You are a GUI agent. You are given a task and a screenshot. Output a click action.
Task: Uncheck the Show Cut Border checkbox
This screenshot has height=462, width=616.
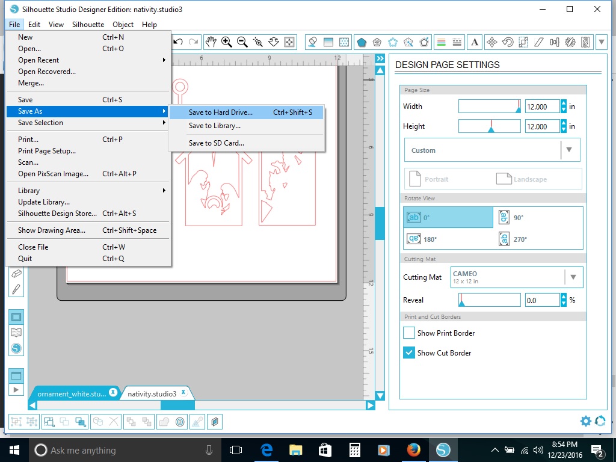[409, 353]
